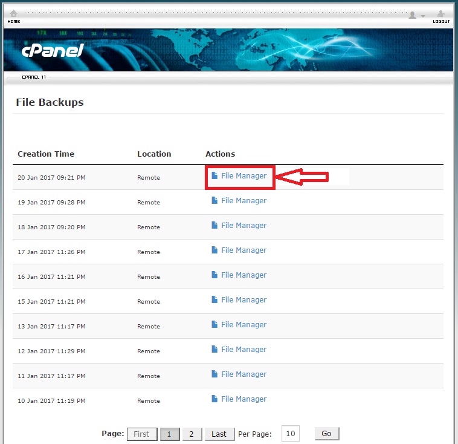458x444 pixels.
Task: Click the Logout icon
Action: tap(440, 14)
